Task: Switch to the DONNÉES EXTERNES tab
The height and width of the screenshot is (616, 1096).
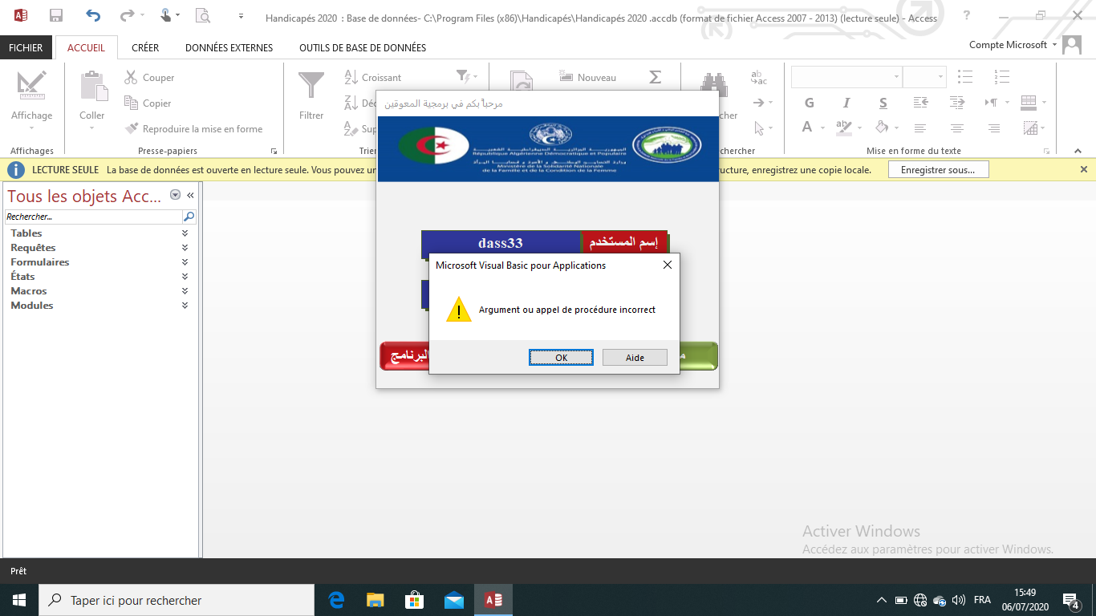Action: click(x=229, y=48)
